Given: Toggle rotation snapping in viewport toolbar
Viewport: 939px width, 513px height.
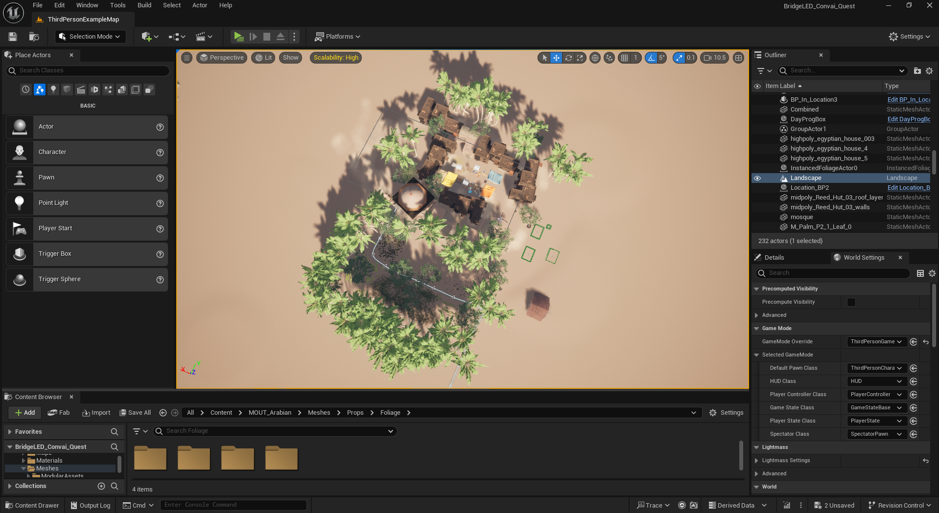Looking at the screenshot, I should (x=651, y=58).
